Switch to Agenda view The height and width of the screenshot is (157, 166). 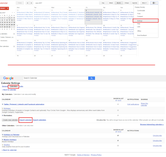(135, 3)
